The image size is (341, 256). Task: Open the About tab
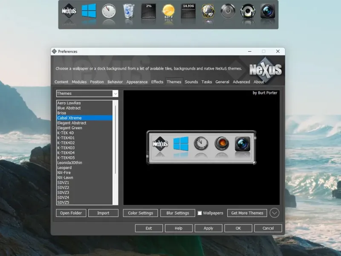point(259,82)
